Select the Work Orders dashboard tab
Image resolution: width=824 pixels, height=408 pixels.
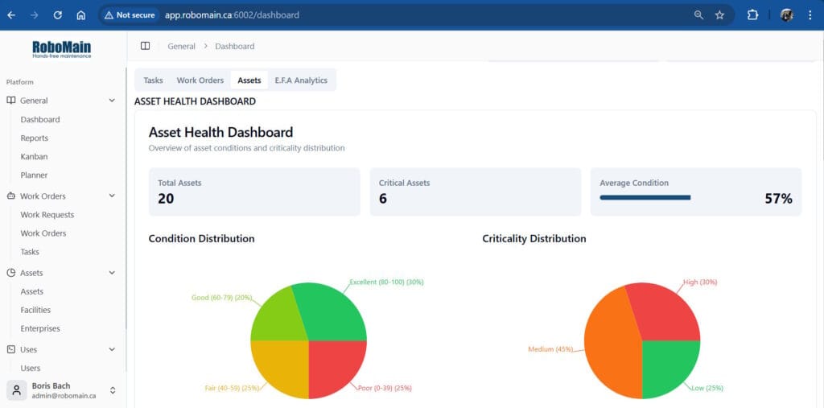[x=200, y=80]
